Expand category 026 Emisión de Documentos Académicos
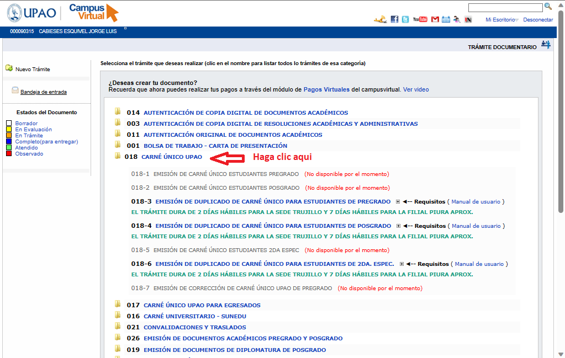This screenshot has height=358, width=565. click(x=243, y=339)
